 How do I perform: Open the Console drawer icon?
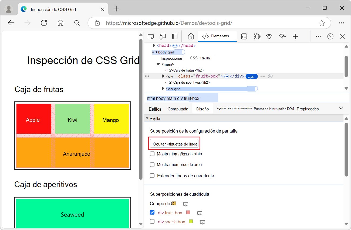point(244,36)
